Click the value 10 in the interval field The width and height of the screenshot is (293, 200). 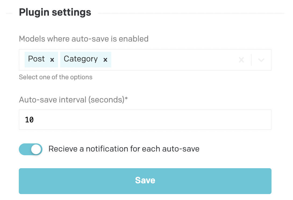click(x=29, y=120)
